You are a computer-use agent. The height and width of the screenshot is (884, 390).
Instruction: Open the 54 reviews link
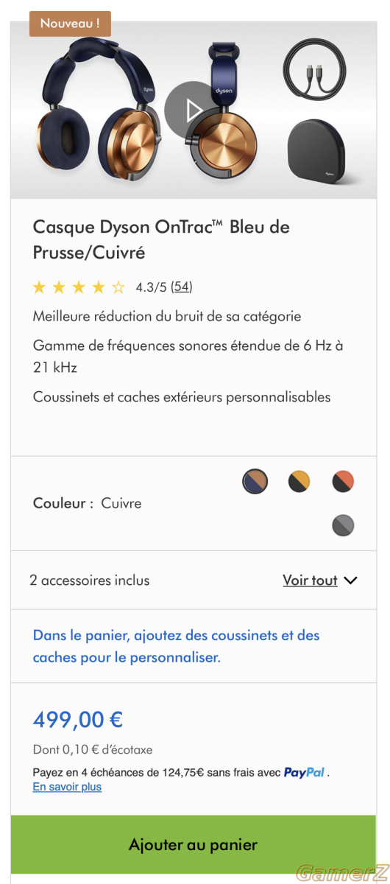[x=182, y=287]
